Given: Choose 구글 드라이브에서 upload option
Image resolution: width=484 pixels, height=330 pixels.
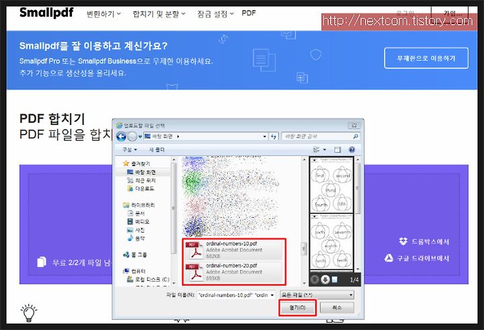Looking at the screenshot, I should tap(424, 258).
